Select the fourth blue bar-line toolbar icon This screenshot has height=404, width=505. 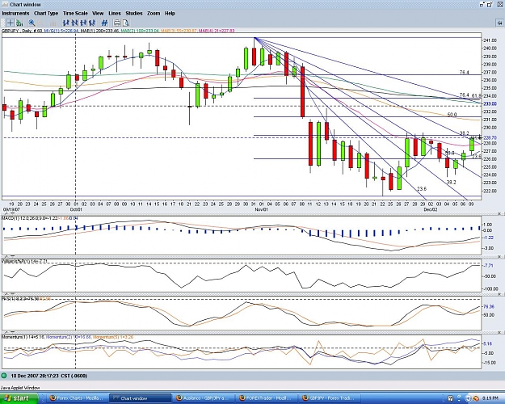click(92, 23)
